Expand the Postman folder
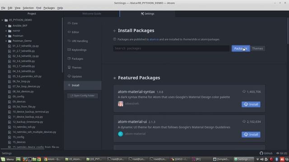This screenshot has height=162, width=289. (x=6, y=36)
